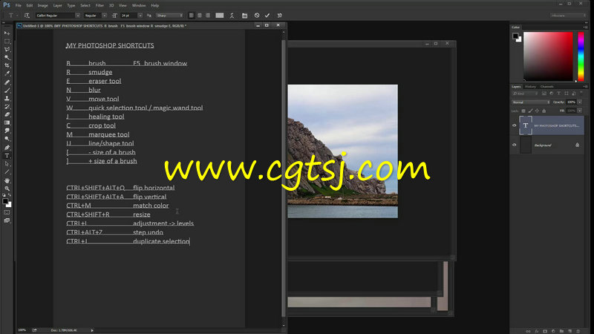Toggle text orientation in options bar
This screenshot has height=334, width=594.
(x=27, y=16)
